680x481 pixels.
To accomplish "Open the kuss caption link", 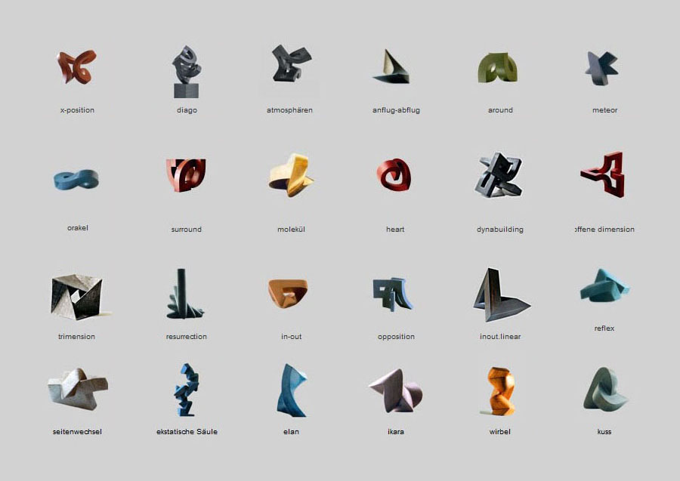I will (604, 432).
